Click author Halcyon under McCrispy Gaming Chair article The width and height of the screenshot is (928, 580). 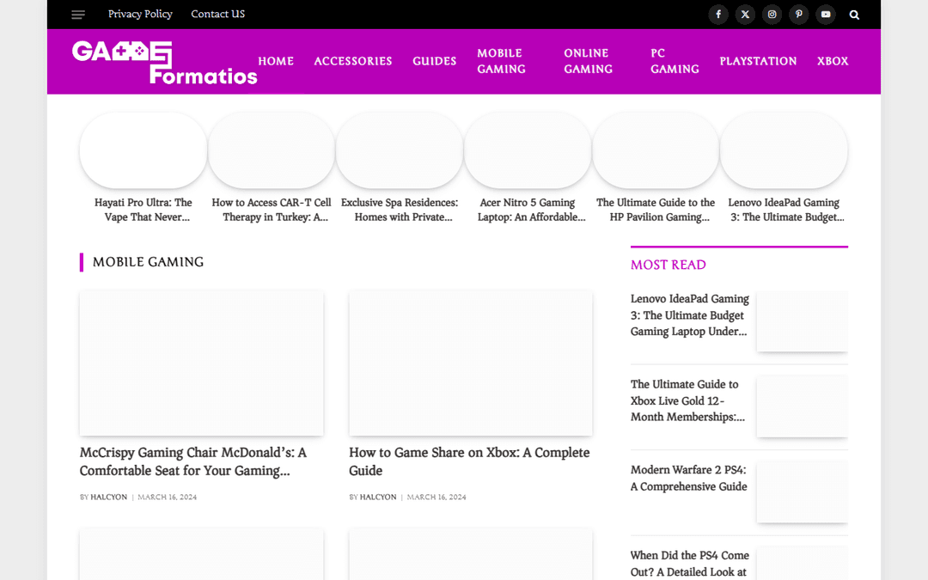coord(109,498)
